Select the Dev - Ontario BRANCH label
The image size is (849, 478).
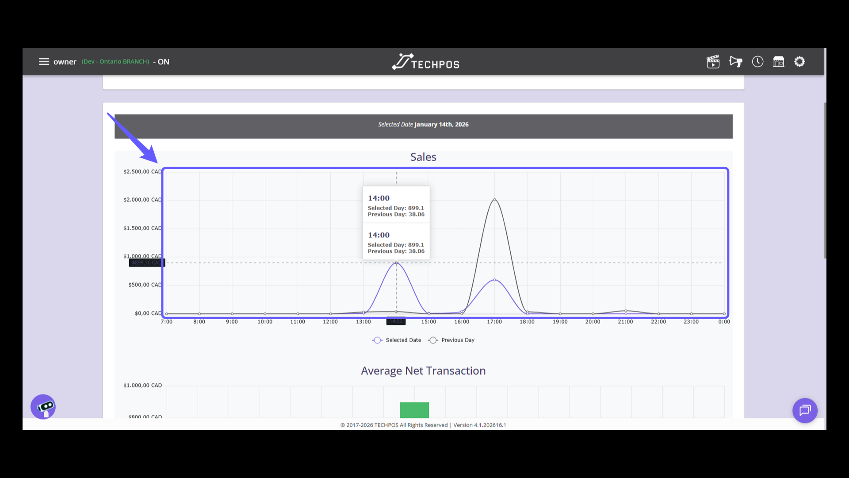point(115,62)
